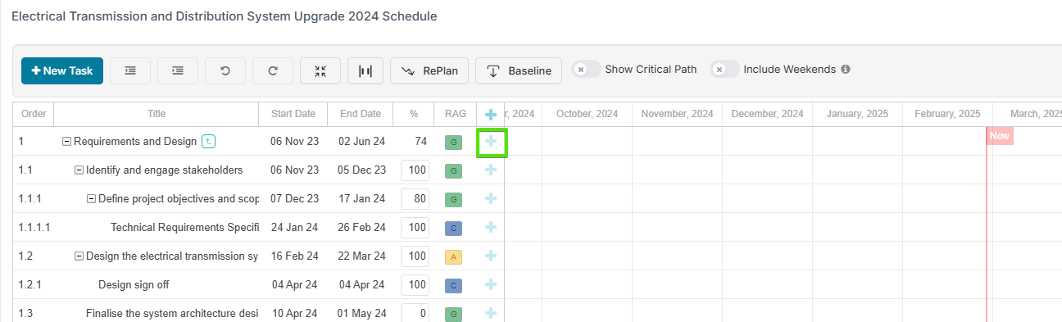Click the RePlan button
This screenshot has width=1062, height=322.
click(x=429, y=71)
